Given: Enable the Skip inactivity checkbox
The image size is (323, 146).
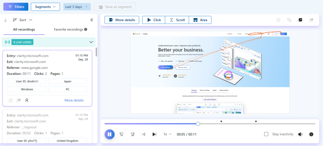Looking at the screenshot, I should [x=266, y=134].
